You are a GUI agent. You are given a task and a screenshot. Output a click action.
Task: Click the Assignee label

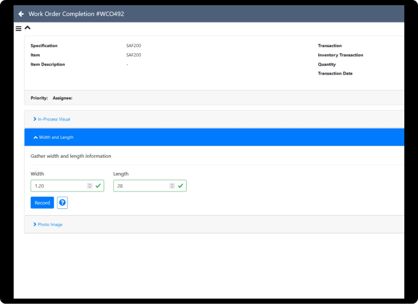[62, 98]
